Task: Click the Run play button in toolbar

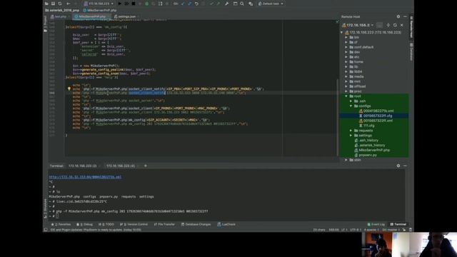Action: pyautogui.click(x=119, y=4)
